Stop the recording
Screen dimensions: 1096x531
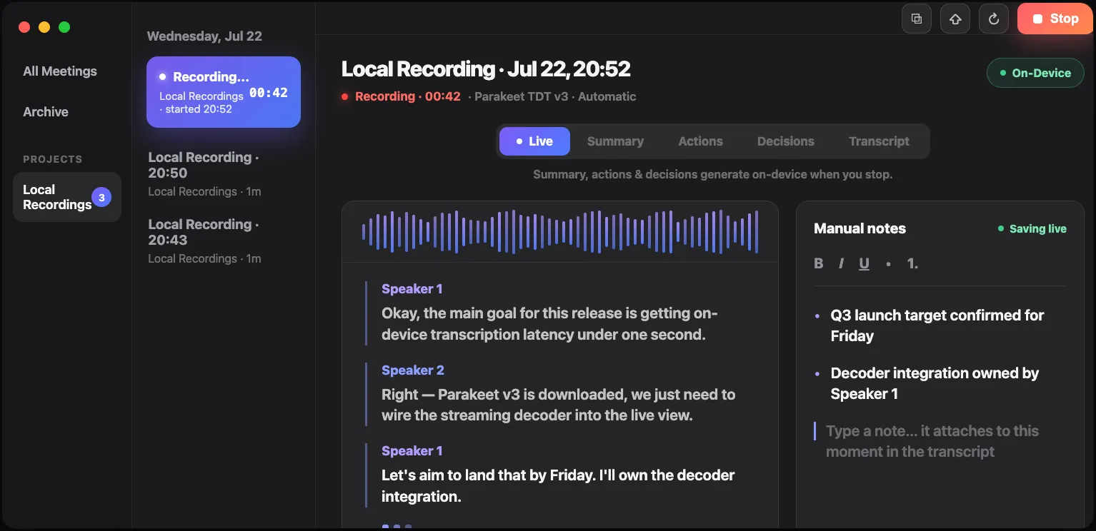1055,19
